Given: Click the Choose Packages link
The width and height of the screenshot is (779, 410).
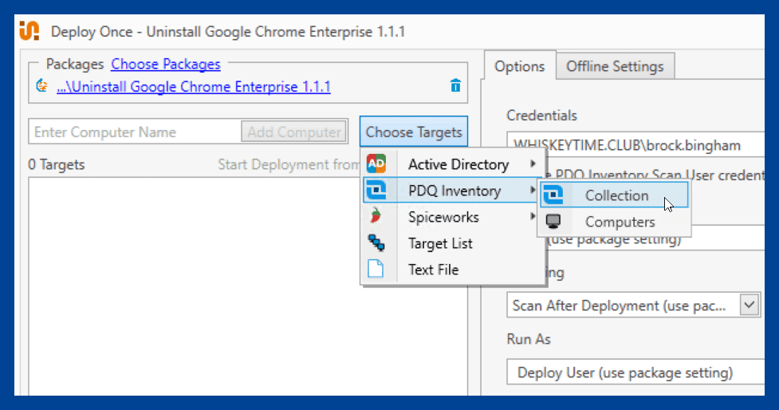Looking at the screenshot, I should tap(165, 64).
